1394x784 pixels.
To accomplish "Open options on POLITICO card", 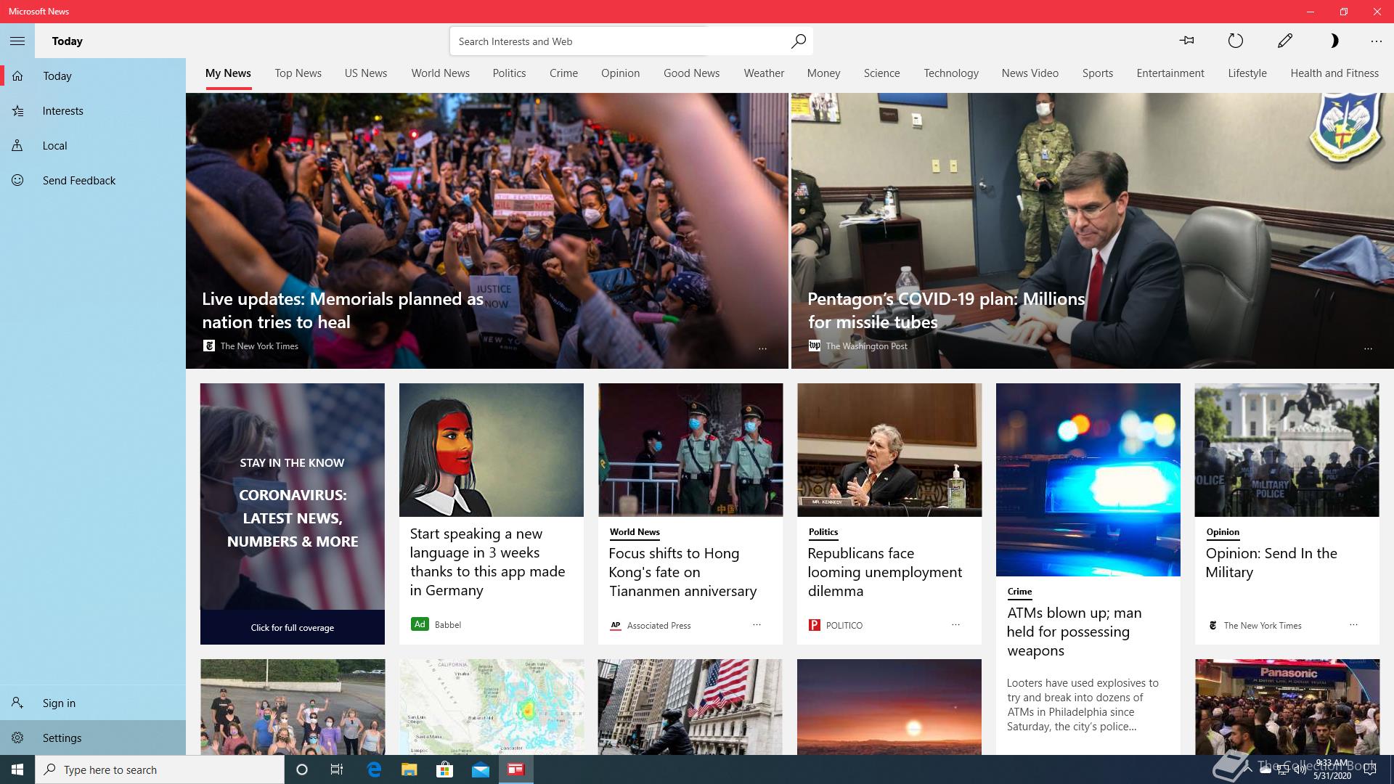I will pyautogui.click(x=955, y=625).
